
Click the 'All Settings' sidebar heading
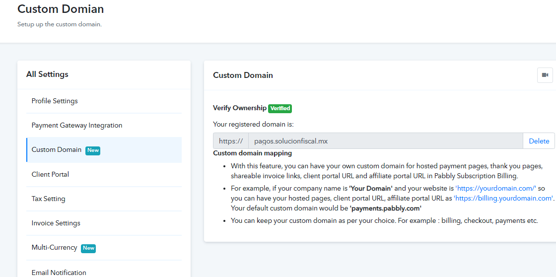click(47, 74)
